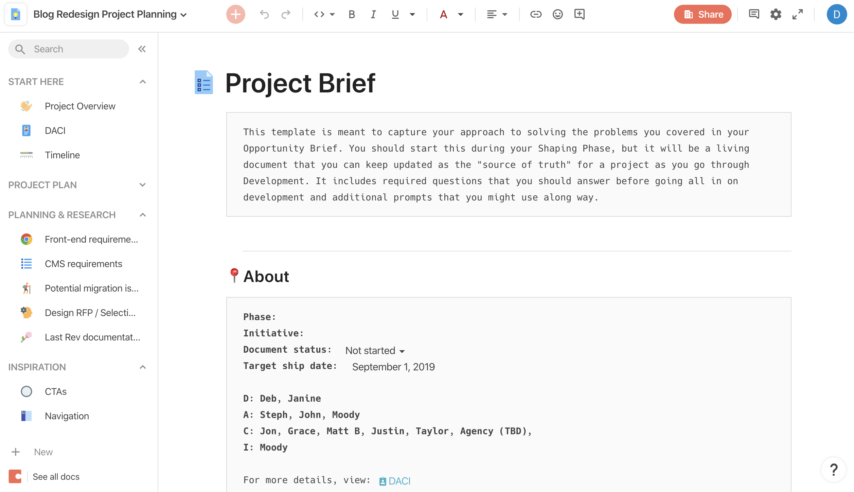
Task: Switch to full screen mode
Action: (x=797, y=14)
